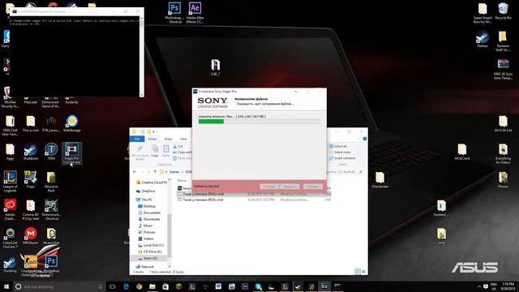Open the Steam shortcut labeled Nathan

[483, 39]
